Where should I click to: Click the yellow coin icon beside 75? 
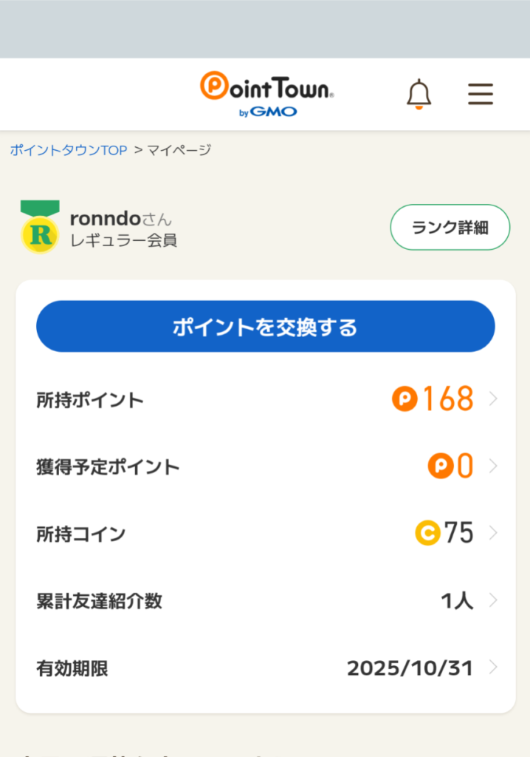click(427, 532)
